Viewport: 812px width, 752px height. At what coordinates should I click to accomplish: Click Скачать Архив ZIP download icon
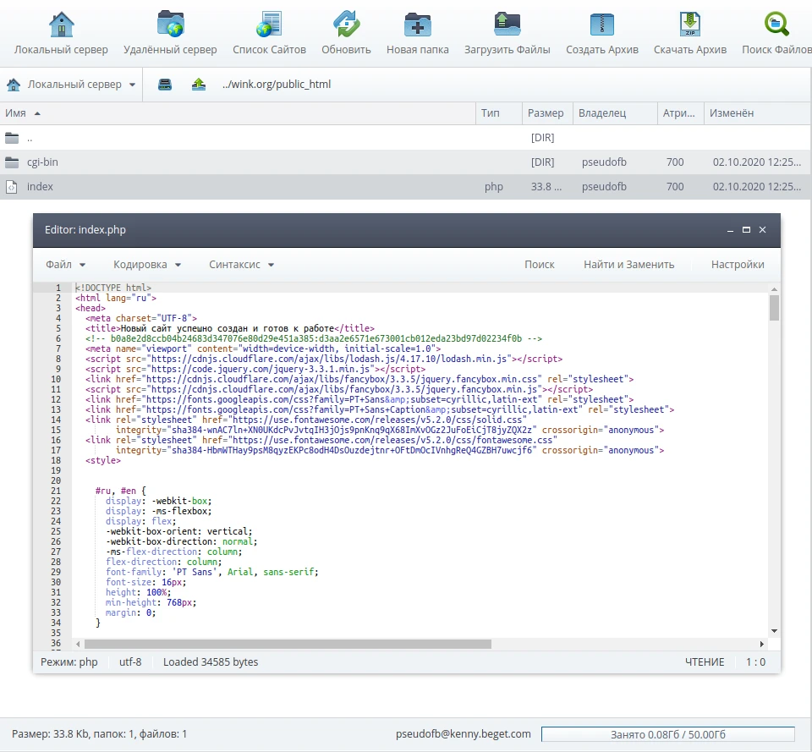point(689,25)
